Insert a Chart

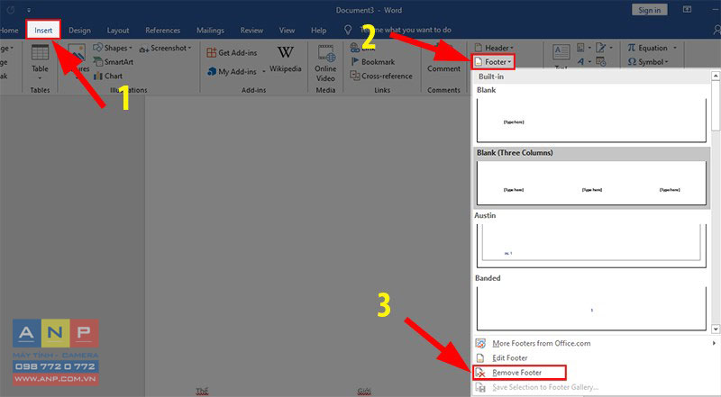(108, 76)
